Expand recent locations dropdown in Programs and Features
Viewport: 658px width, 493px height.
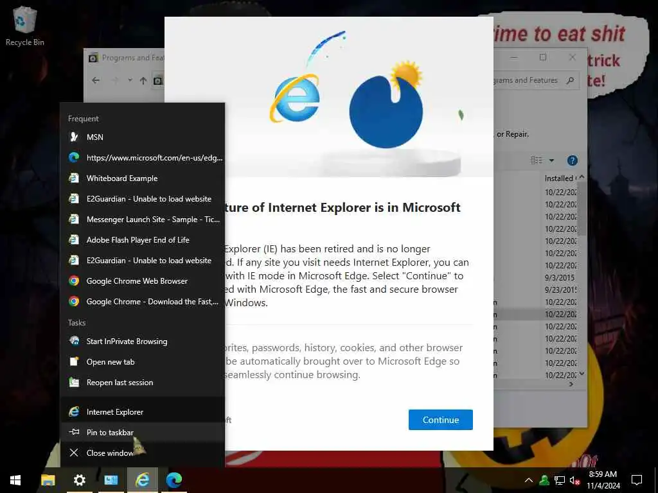(x=130, y=80)
